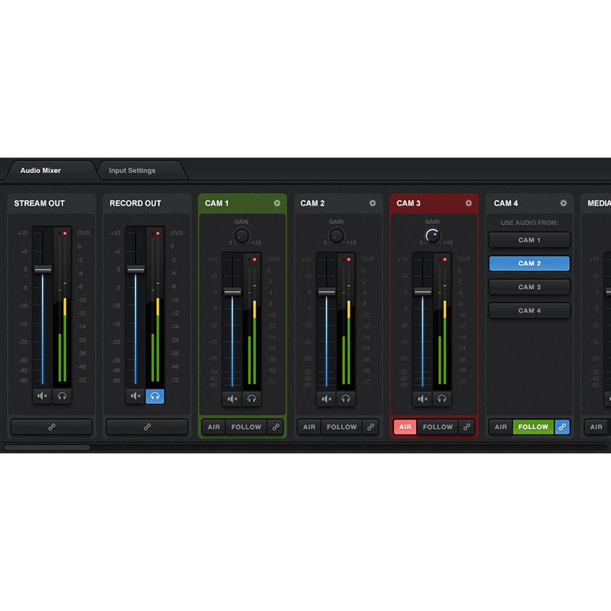611x611 pixels.
Task: Enable AIR on the MEDIA channel
Action: pyautogui.click(x=596, y=427)
